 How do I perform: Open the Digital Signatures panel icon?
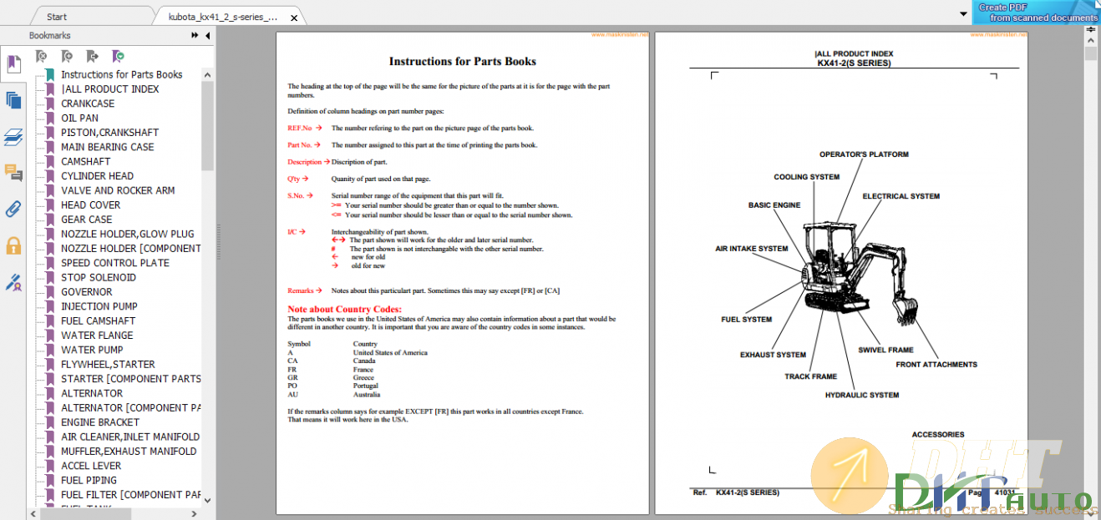click(13, 282)
